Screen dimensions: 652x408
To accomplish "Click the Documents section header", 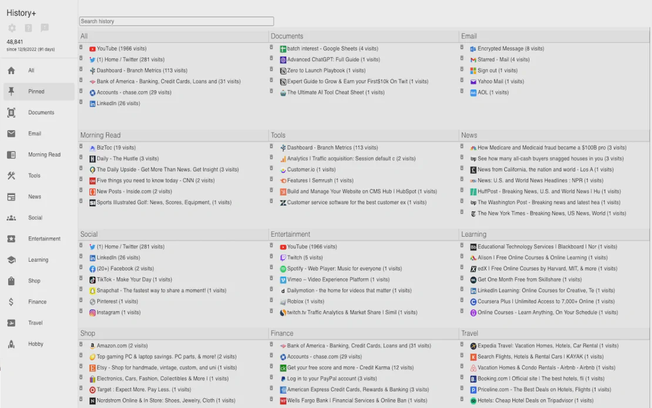I will pos(287,36).
